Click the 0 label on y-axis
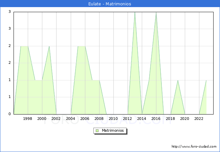The height and width of the screenshot is (152, 220). pos(10,114)
